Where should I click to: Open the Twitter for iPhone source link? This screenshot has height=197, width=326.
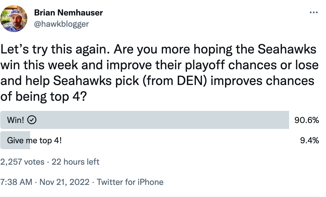tap(130, 182)
